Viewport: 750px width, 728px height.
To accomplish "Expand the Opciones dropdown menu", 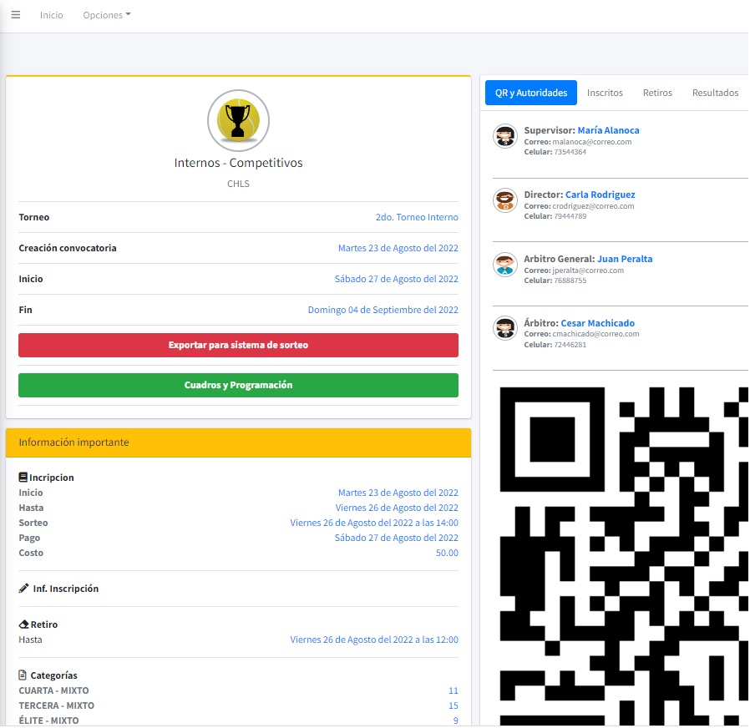I will [x=107, y=15].
